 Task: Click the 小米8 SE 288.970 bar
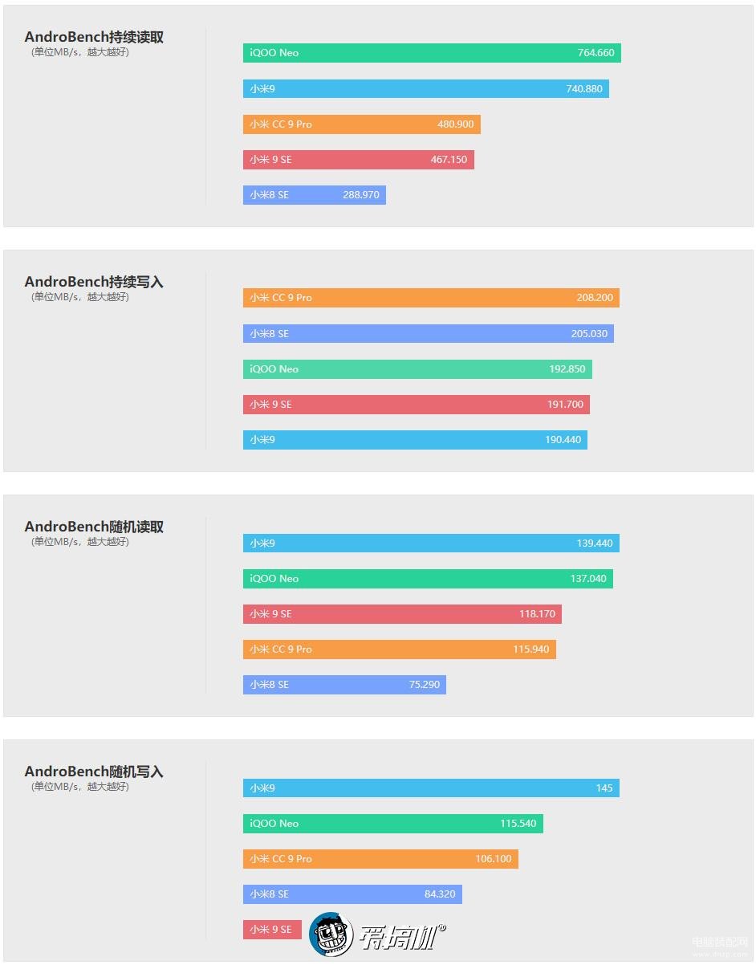315,195
